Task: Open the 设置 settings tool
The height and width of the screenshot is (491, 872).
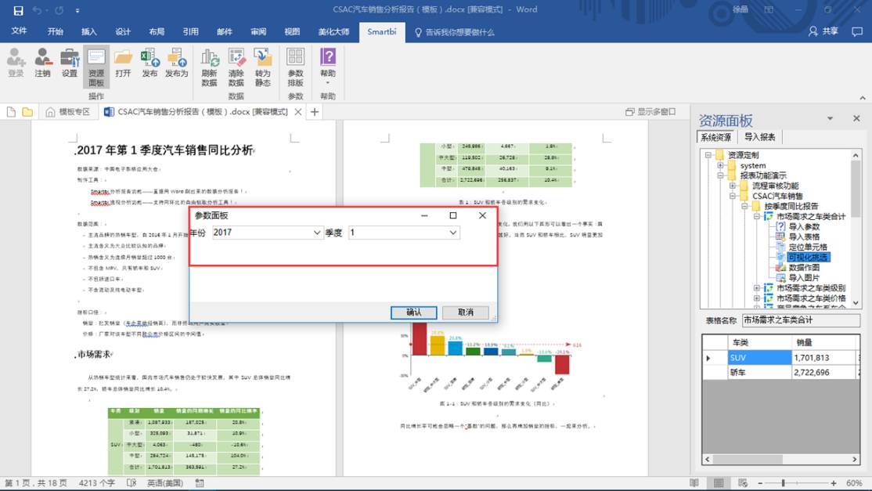Action: tap(70, 63)
